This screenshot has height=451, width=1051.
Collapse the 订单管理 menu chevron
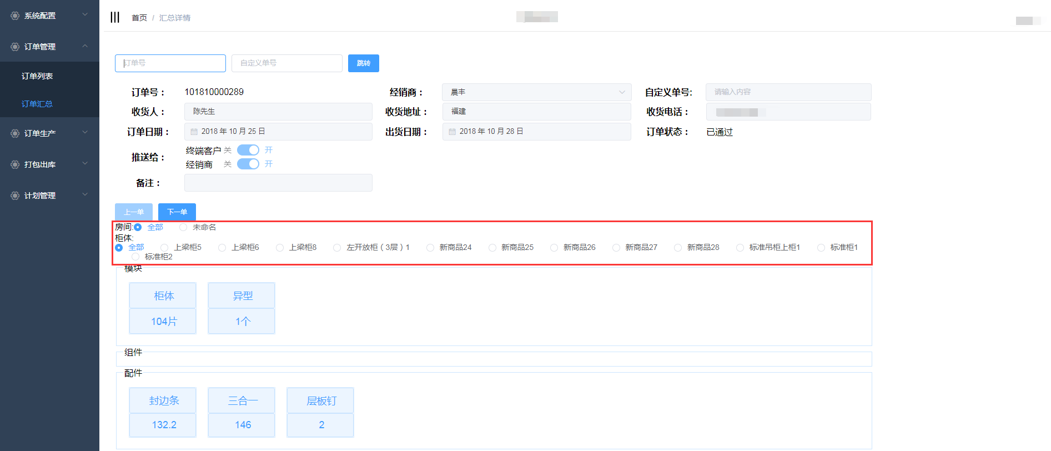click(85, 46)
